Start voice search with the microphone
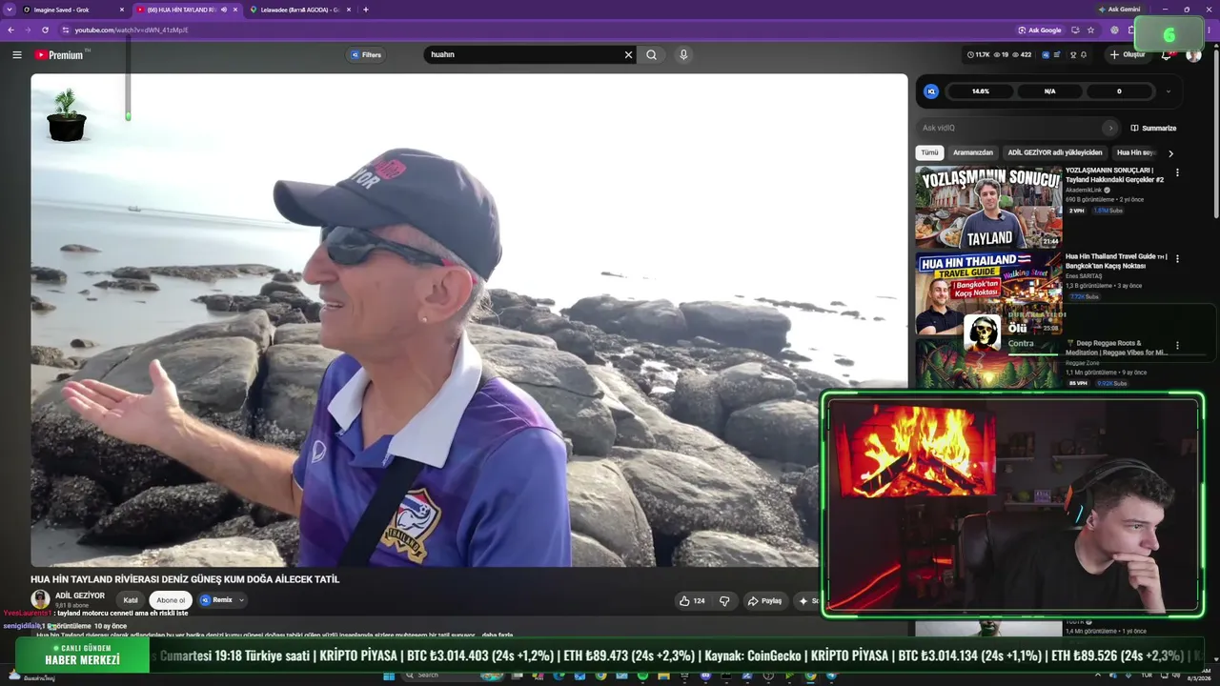 click(x=683, y=54)
